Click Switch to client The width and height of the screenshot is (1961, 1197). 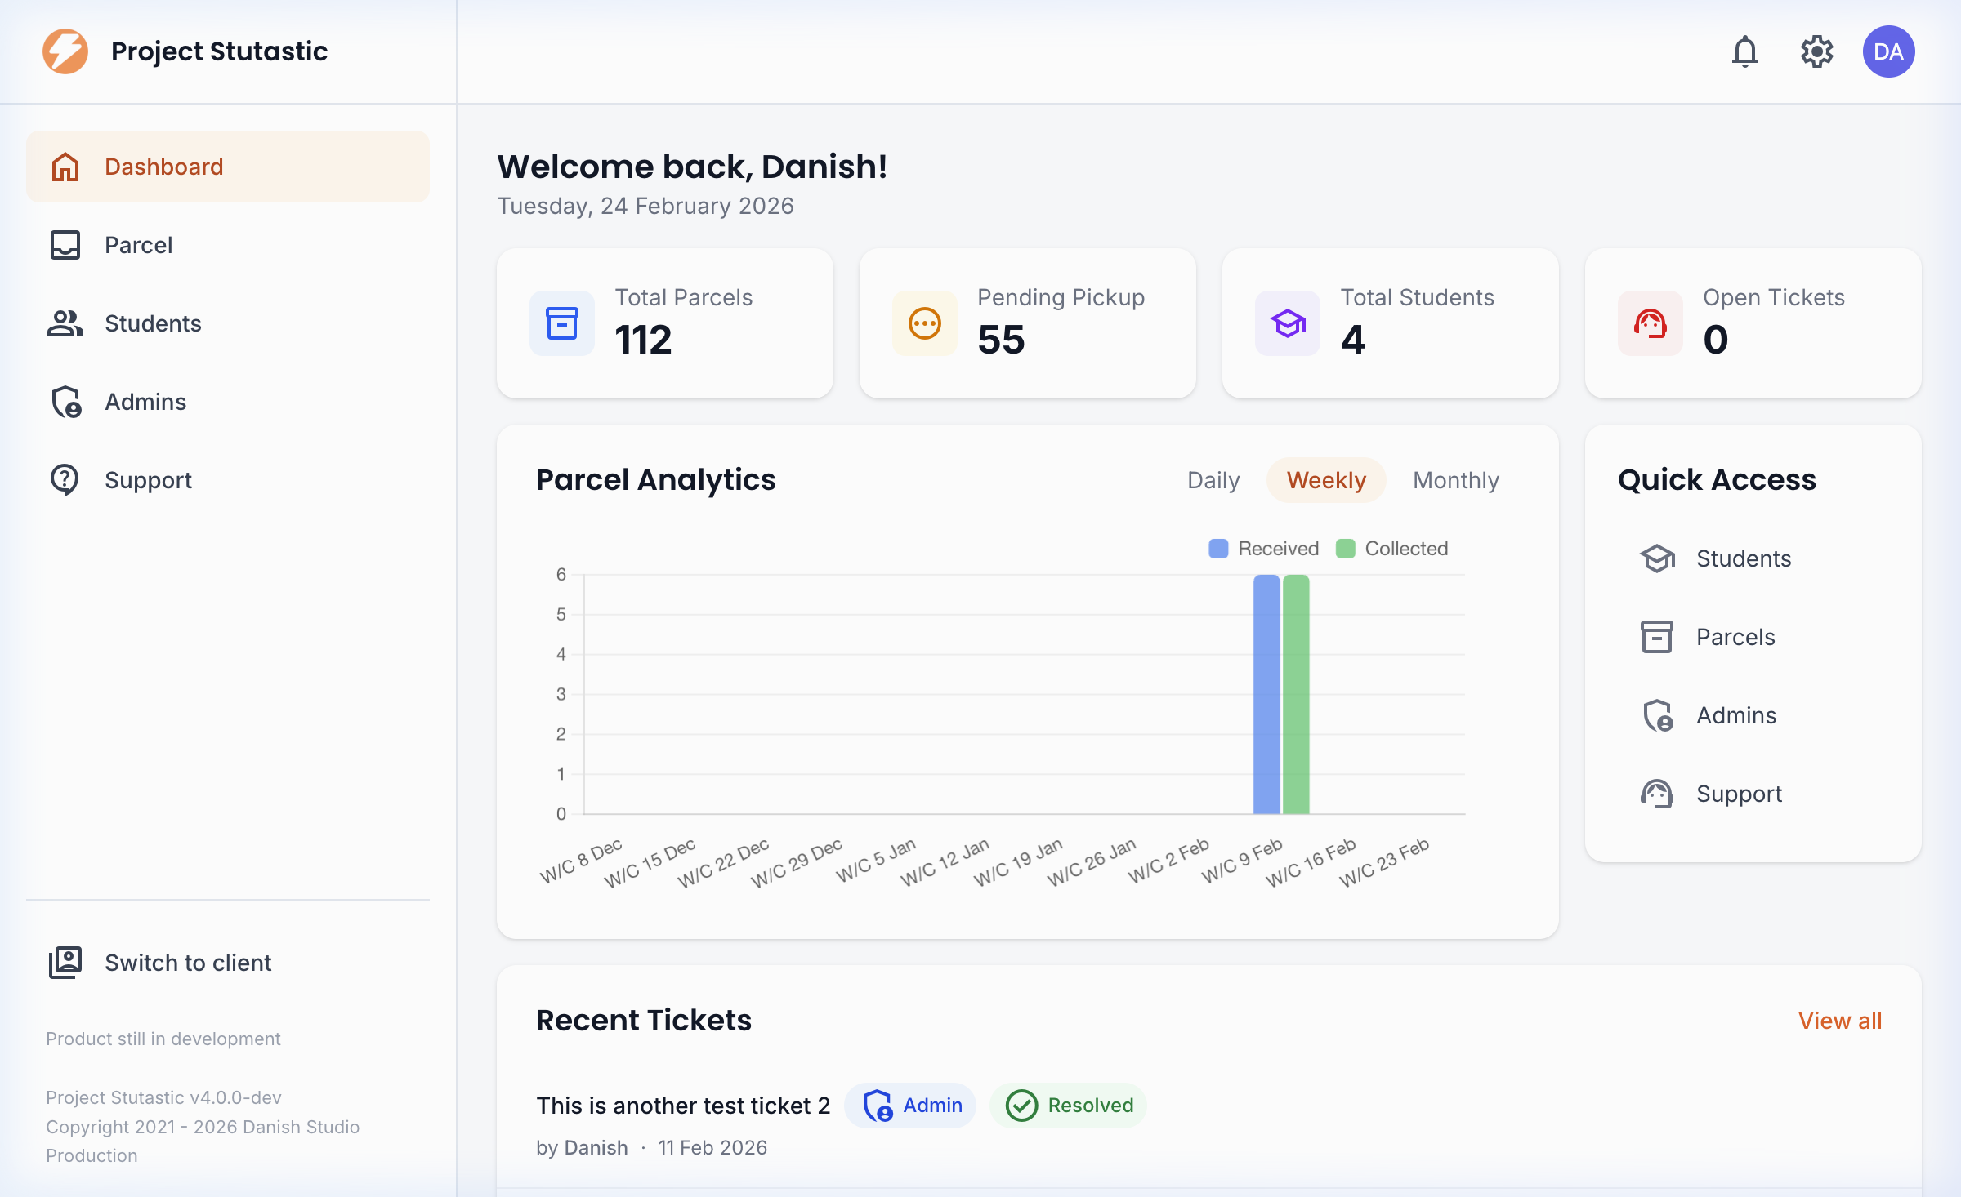tap(188, 963)
